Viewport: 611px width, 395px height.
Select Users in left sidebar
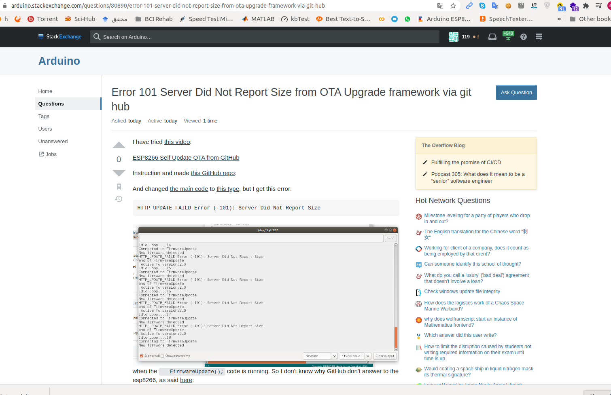(45, 129)
